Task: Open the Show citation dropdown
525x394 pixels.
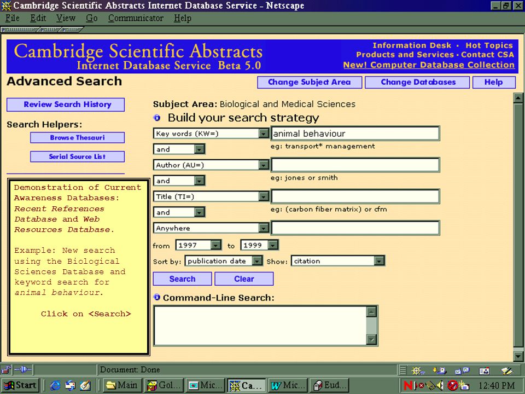Action: click(379, 261)
